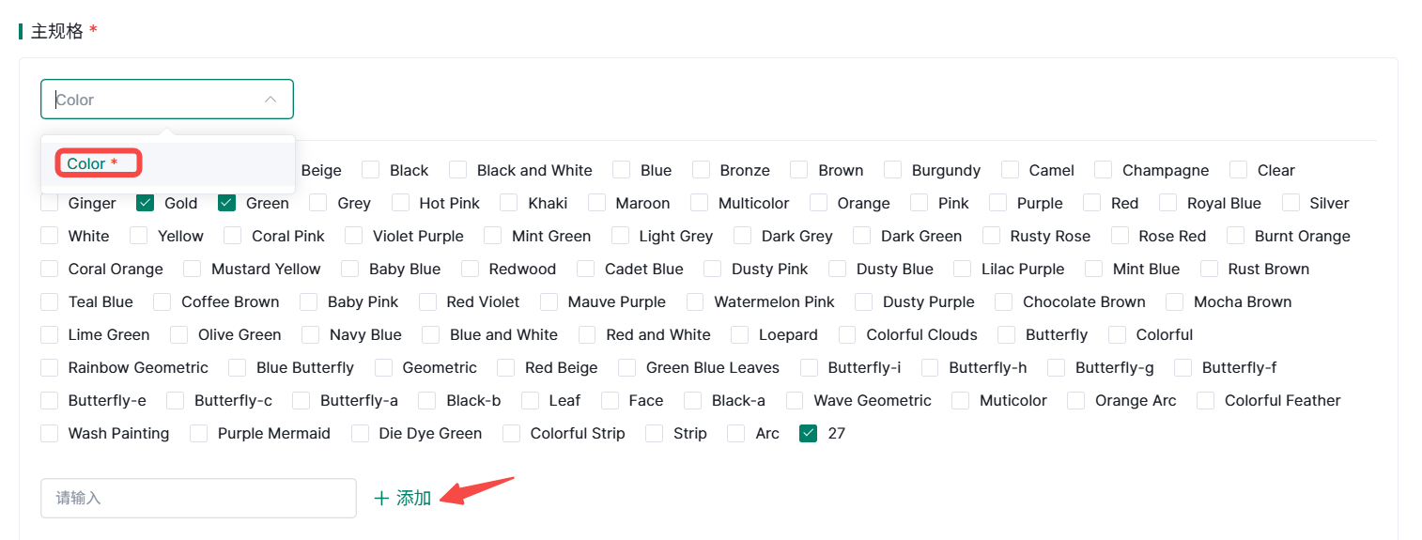Enable the Rainbow Geometric checkbox

click(50, 367)
